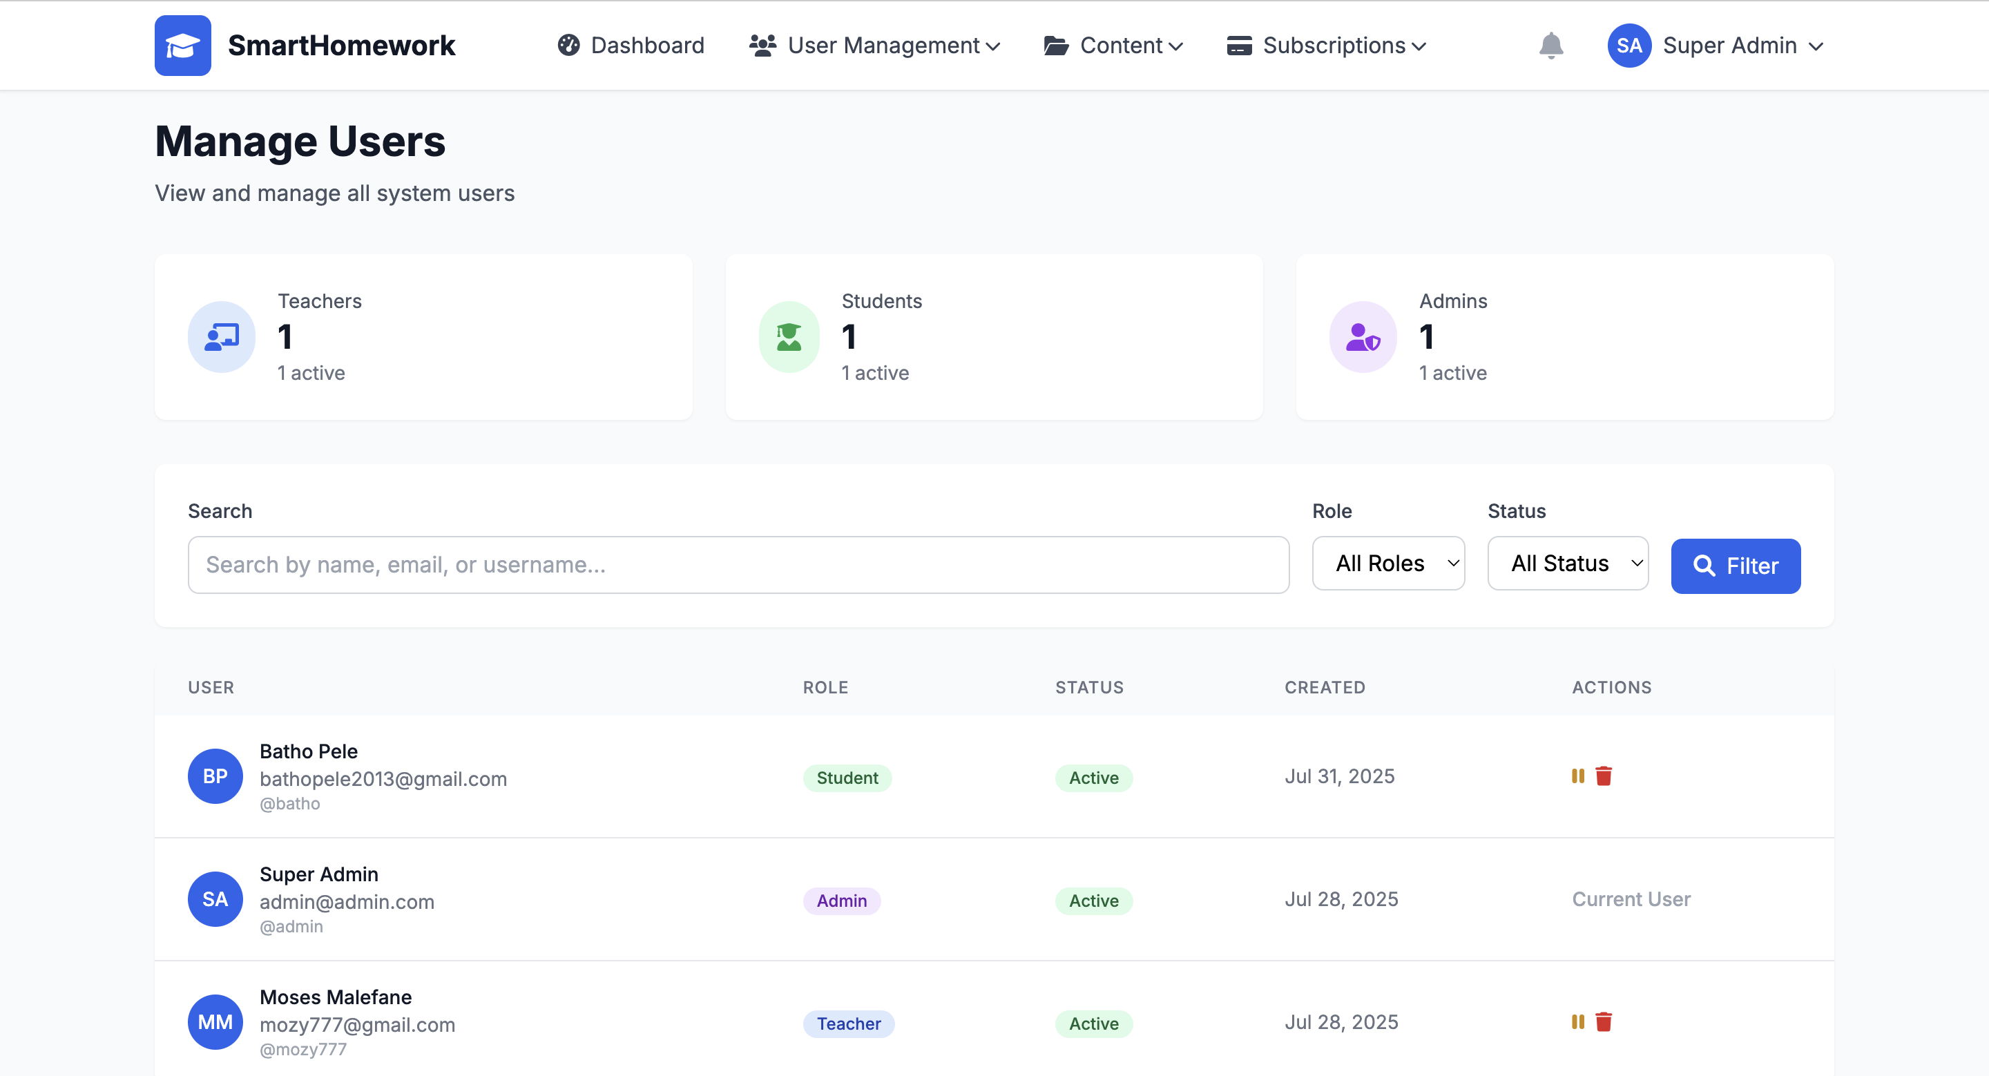The height and width of the screenshot is (1076, 1989).
Task: Open the All Status dropdown
Action: 1568,564
